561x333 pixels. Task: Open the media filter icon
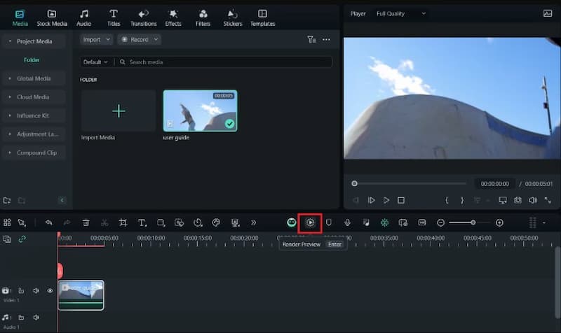(x=311, y=40)
